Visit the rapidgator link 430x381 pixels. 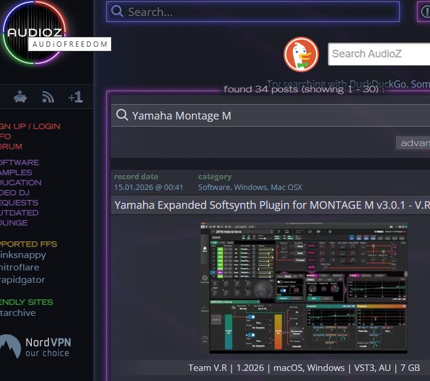click(22, 280)
